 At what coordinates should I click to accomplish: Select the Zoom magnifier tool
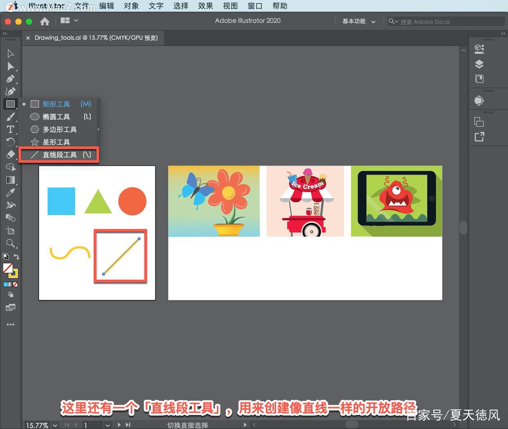(x=11, y=243)
